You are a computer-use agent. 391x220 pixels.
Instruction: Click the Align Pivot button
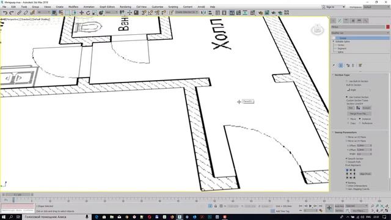tap(365, 174)
